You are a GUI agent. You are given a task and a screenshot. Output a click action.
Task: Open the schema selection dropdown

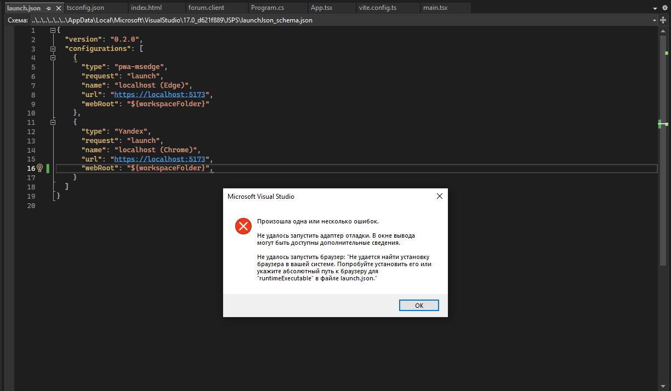655,20
